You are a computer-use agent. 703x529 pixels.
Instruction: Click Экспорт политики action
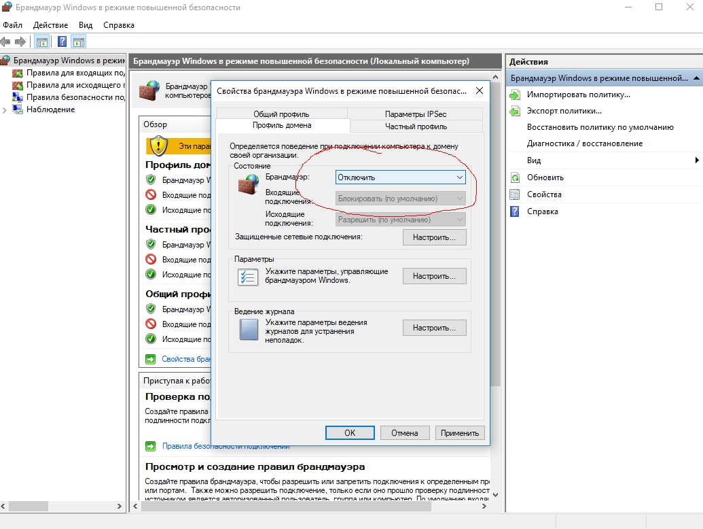click(564, 111)
